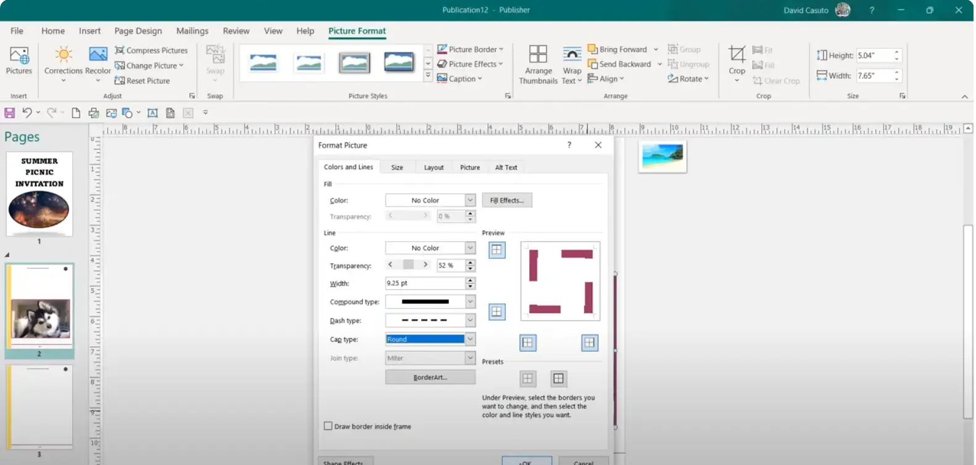Click the Arrange Thumbnails icon
Viewport: 976px width, 465px height.
[x=538, y=55]
